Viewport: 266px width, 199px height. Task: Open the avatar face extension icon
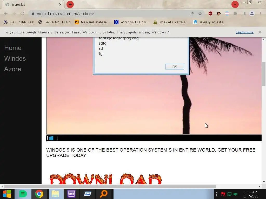click(219, 13)
